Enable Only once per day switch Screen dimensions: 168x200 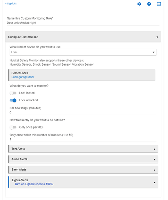(x=13, y=127)
